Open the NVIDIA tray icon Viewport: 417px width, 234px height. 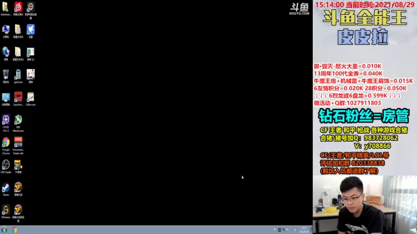pos(279,230)
